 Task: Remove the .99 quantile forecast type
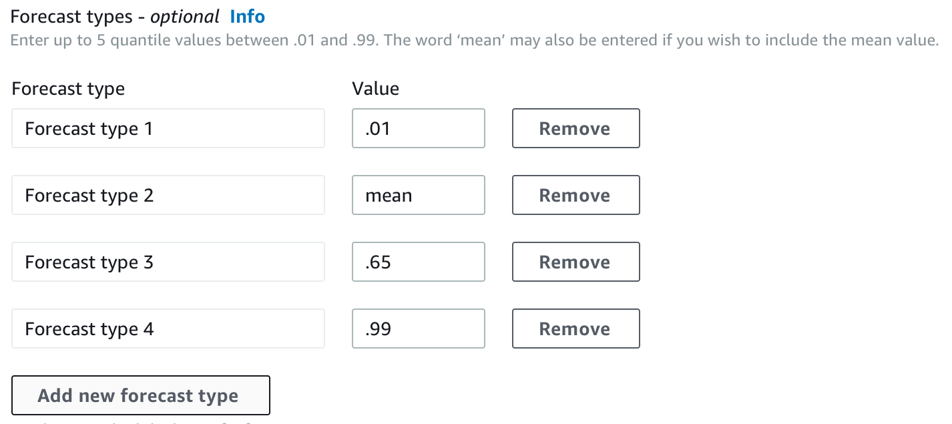(x=575, y=329)
